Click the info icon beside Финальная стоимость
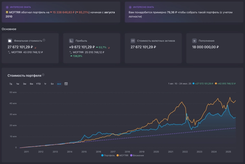The width and height of the screenshot is (245, 164). [x=44, y=40]
